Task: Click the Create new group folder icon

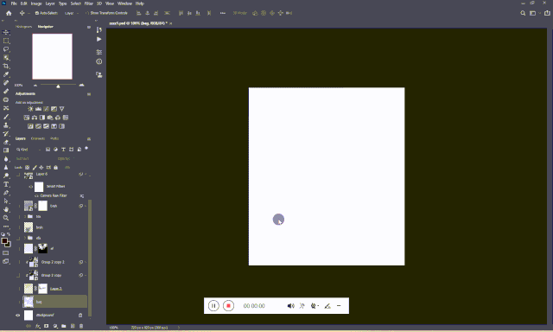Action: click(x=64, y=326)
